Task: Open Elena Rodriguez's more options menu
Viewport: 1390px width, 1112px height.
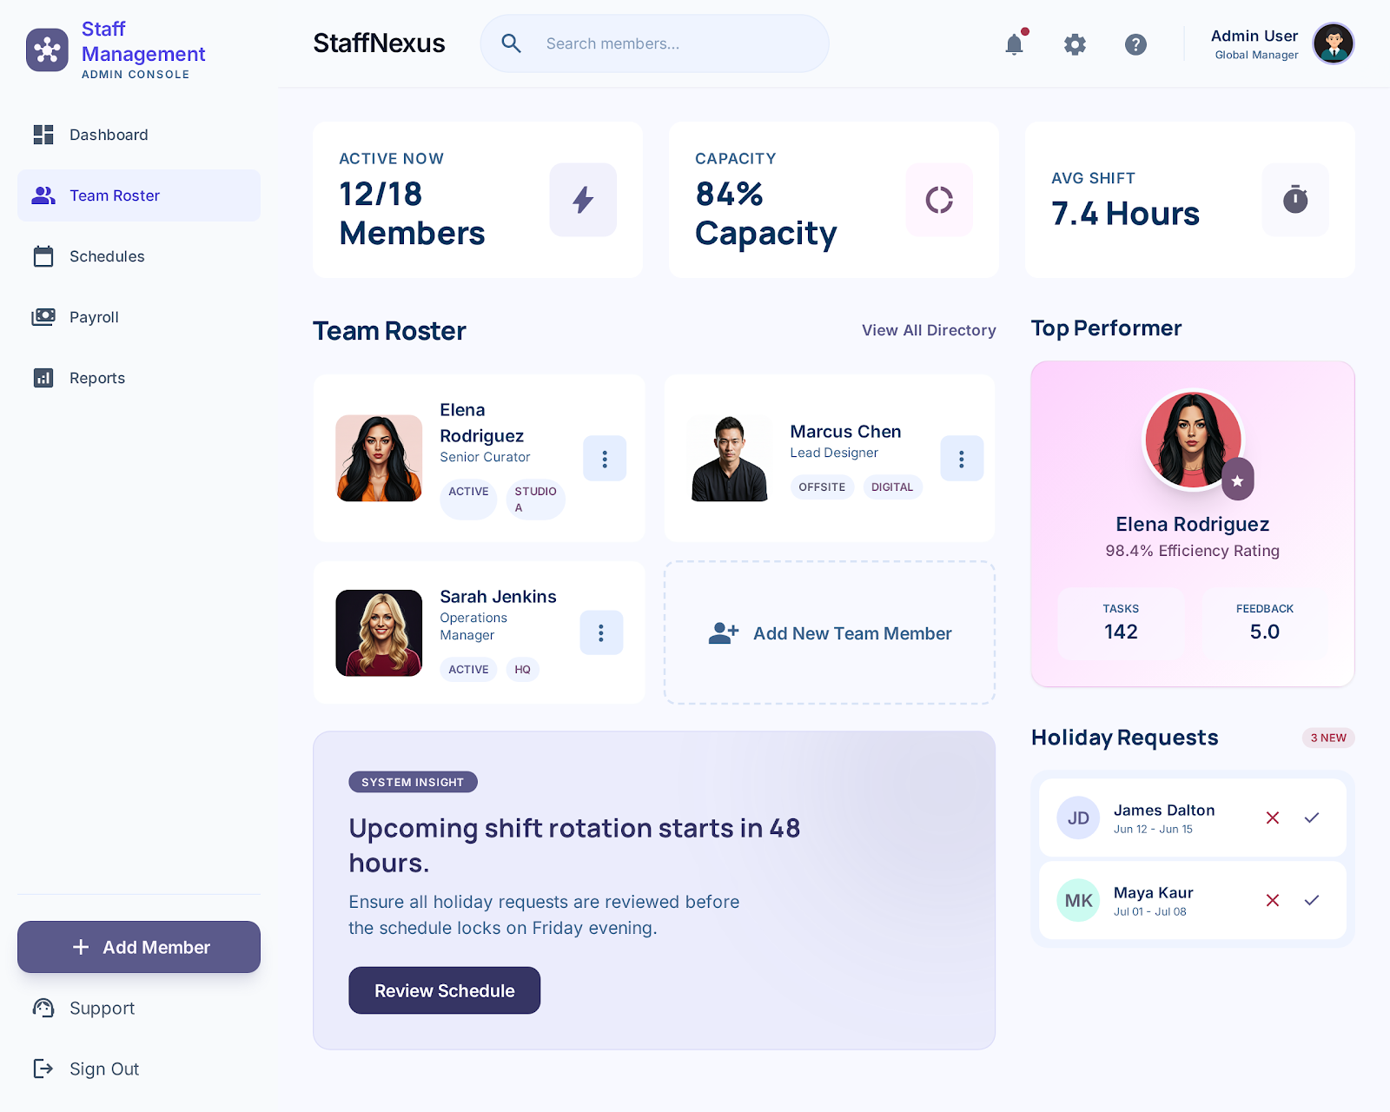Action: click(x=605, y=459)
